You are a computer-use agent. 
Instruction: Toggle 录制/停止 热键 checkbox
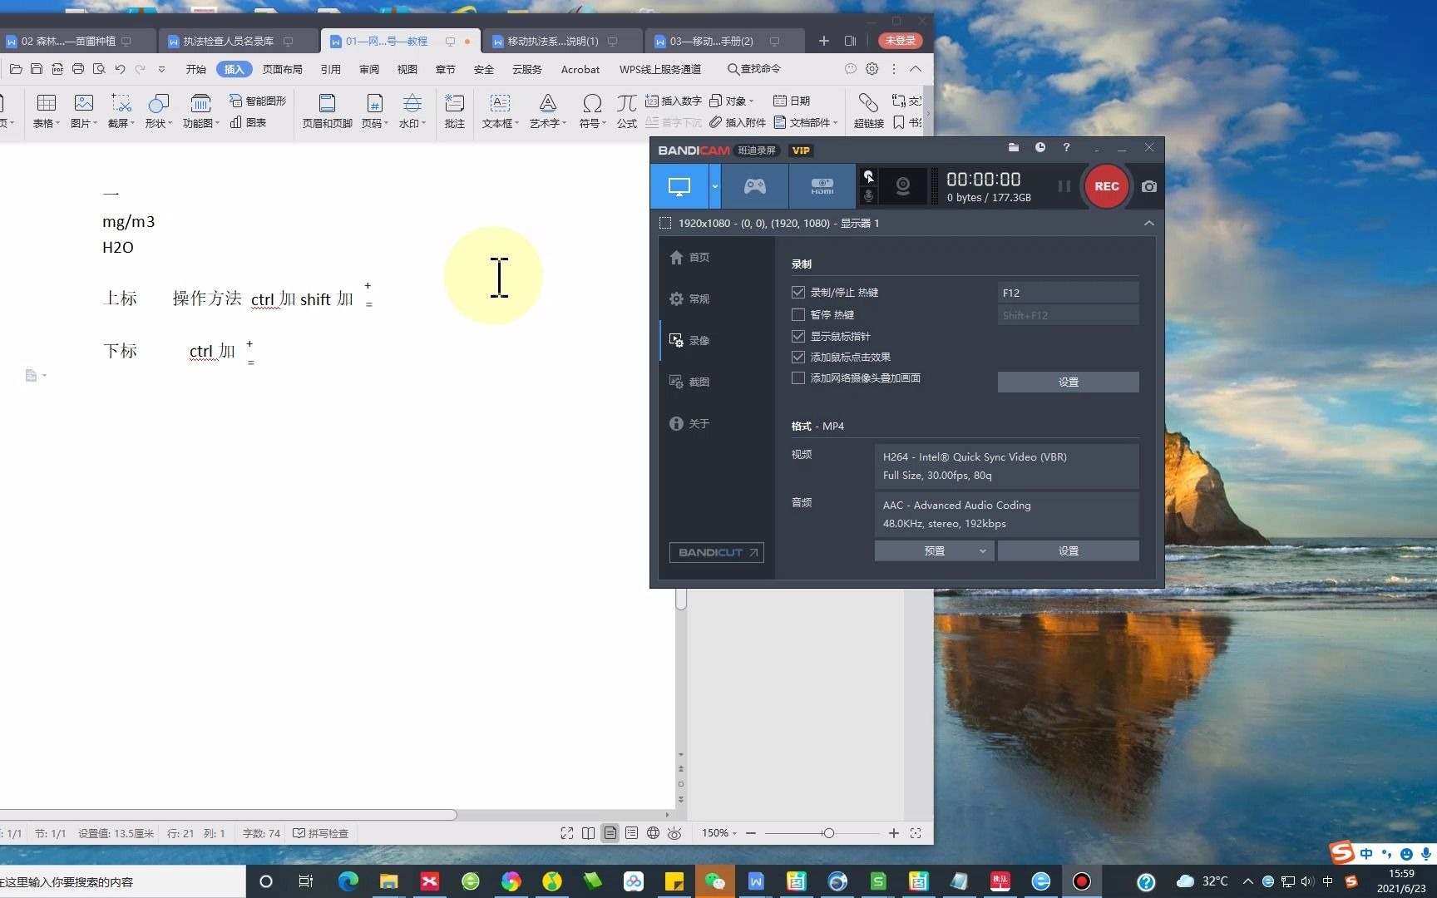coord(798,293)
